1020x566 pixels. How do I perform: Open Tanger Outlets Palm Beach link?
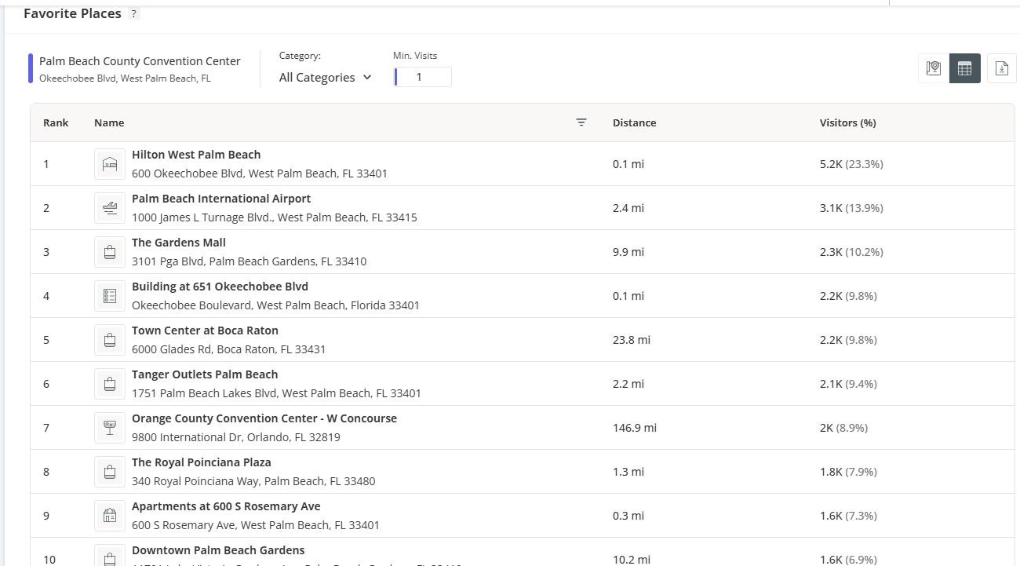pos(205,374)
